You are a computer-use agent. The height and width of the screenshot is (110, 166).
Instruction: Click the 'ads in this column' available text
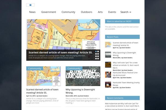click(x=122, y=28)
